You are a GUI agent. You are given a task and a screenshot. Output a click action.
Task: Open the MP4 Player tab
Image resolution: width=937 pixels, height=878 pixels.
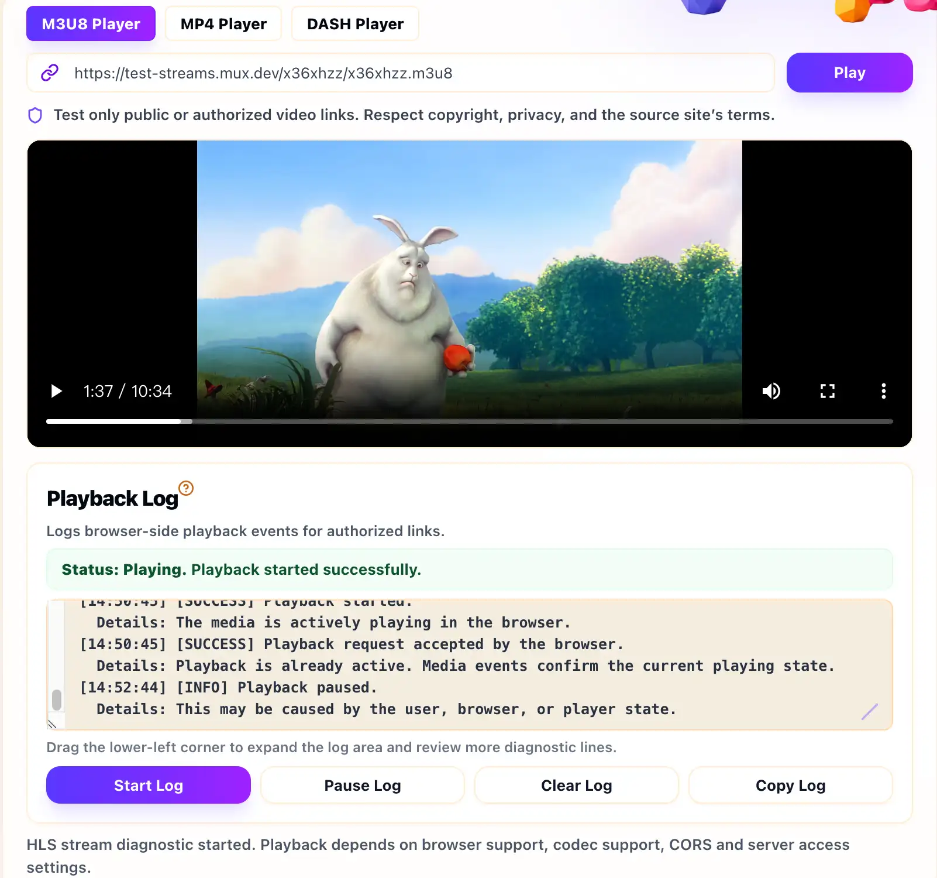[223, 24]
